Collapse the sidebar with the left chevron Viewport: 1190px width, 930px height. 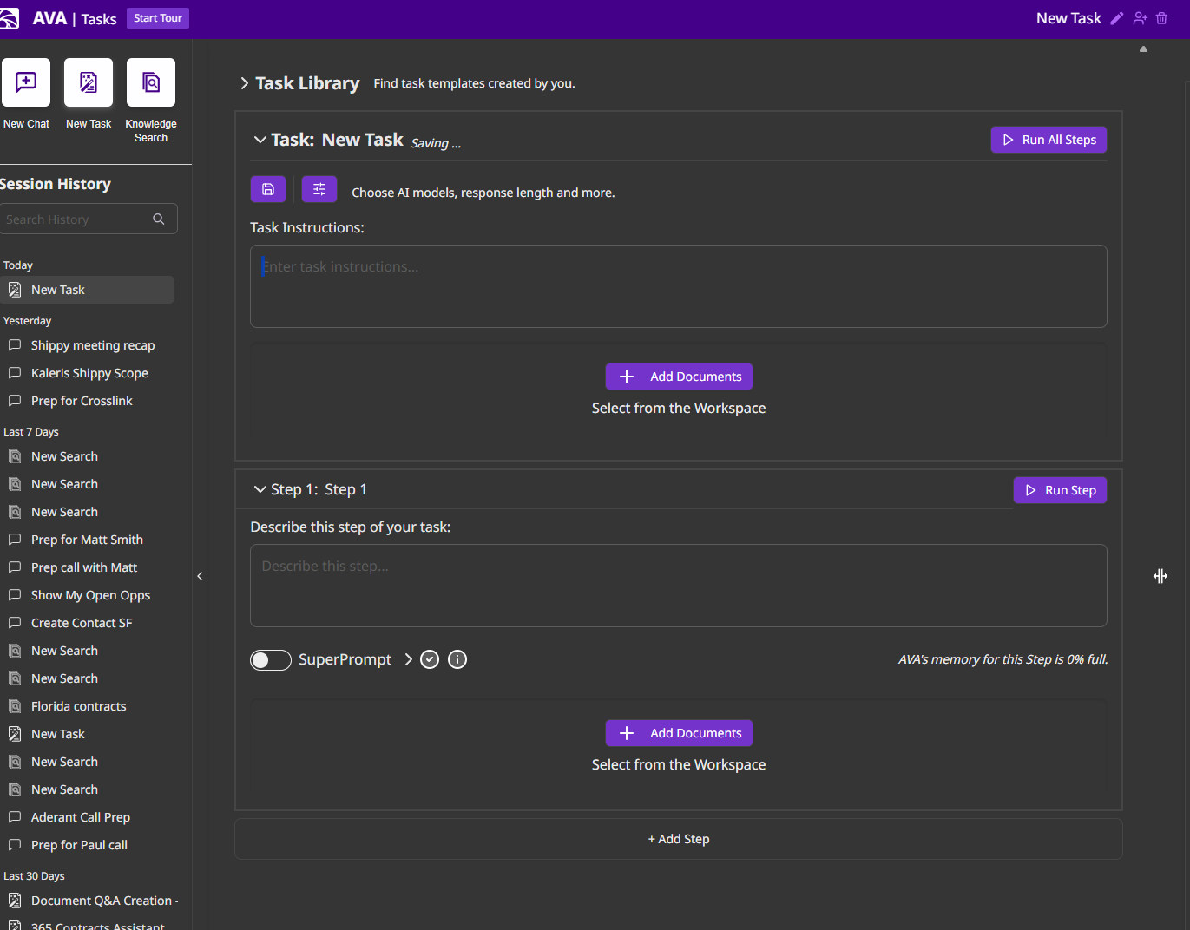[200, 575]
